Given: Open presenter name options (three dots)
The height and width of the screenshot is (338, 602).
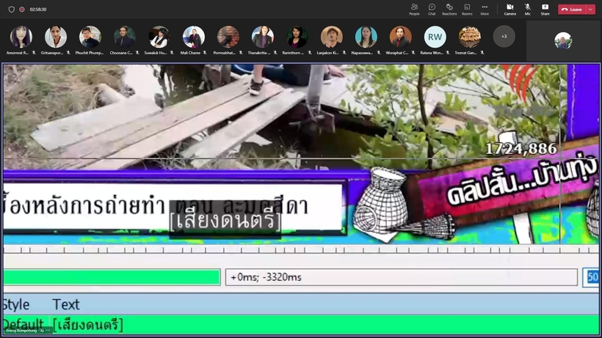Looking at the screenshot, I should pos(48,331).
